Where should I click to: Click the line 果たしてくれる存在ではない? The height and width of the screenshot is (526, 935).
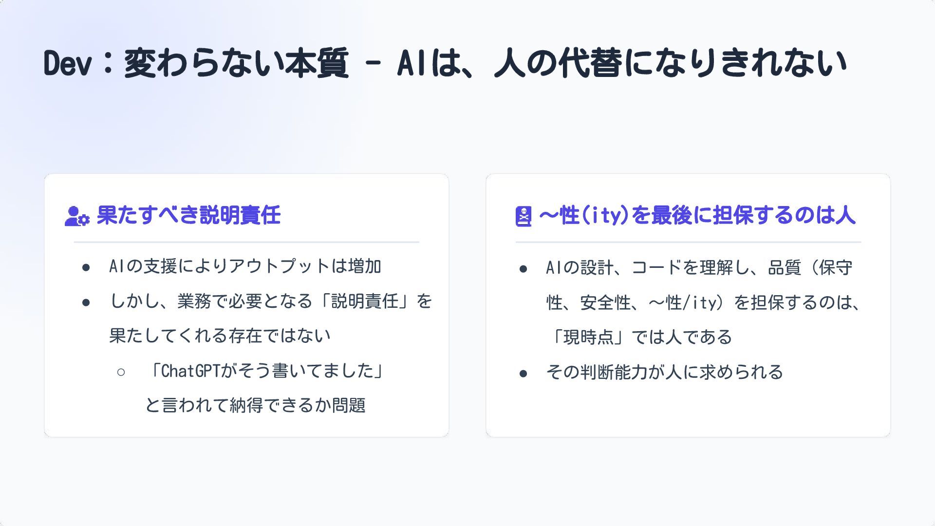220,336
